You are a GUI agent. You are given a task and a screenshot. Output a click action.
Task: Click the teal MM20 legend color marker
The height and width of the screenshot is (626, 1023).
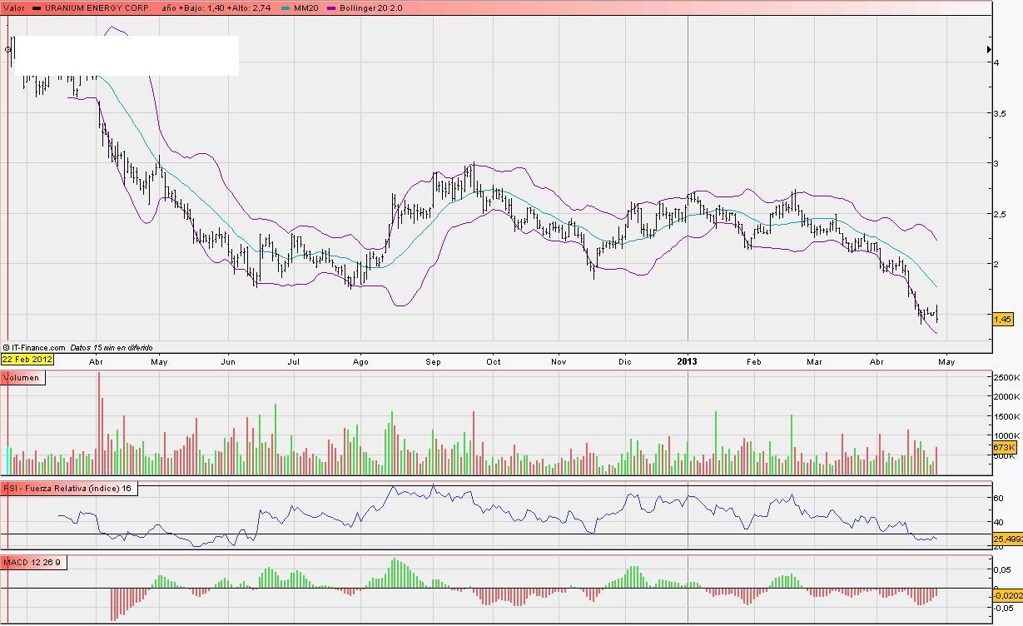point(287,7)
